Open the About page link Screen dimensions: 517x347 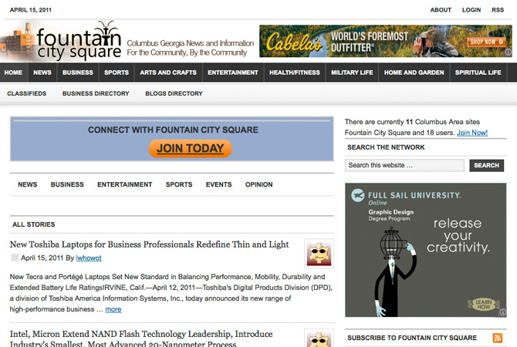pos(441,10)
